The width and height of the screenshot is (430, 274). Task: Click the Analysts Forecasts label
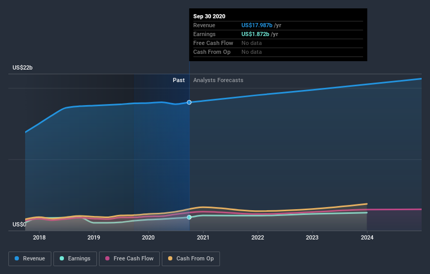pos(218,80)
